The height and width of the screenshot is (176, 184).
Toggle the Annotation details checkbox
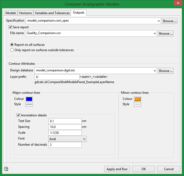(x=18, y=115)
